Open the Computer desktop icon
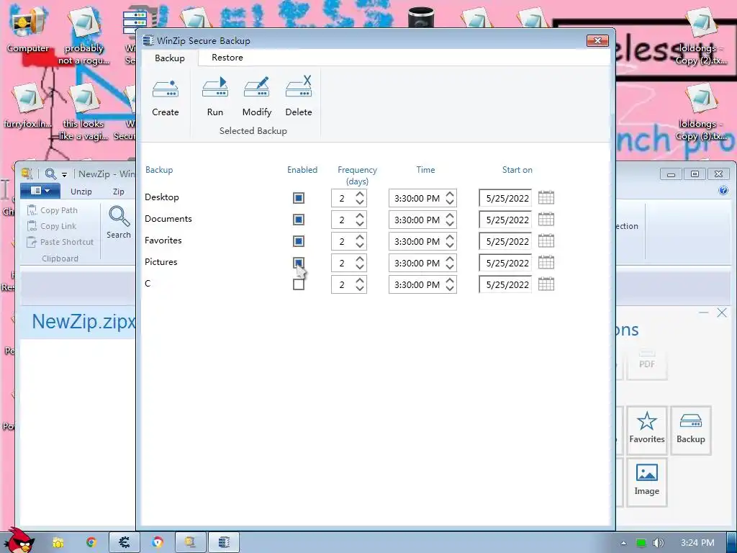The height and width of the screenshot is (553, 737). point(28,30)
